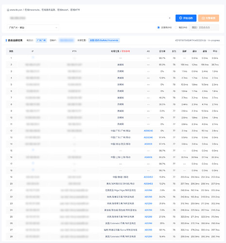The width and height of the screenshot is (226, 243).
Task: Click the AS column header
Action: pos(148,51)
